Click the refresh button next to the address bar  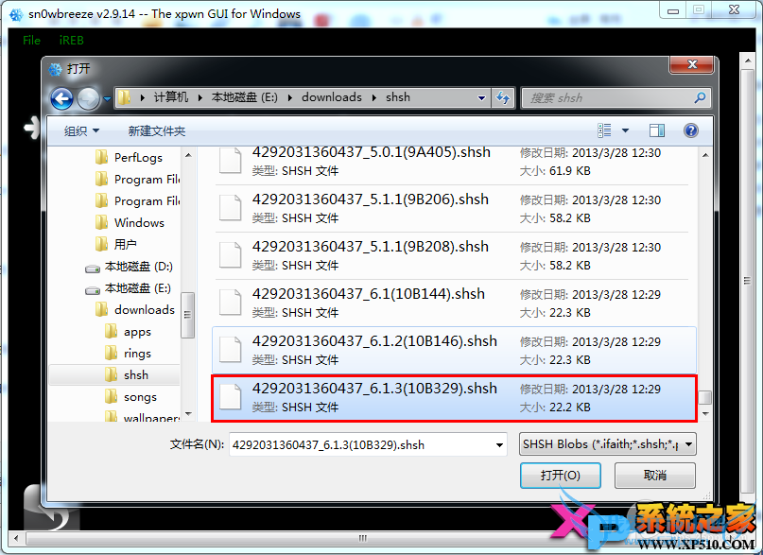click(503, 97)
